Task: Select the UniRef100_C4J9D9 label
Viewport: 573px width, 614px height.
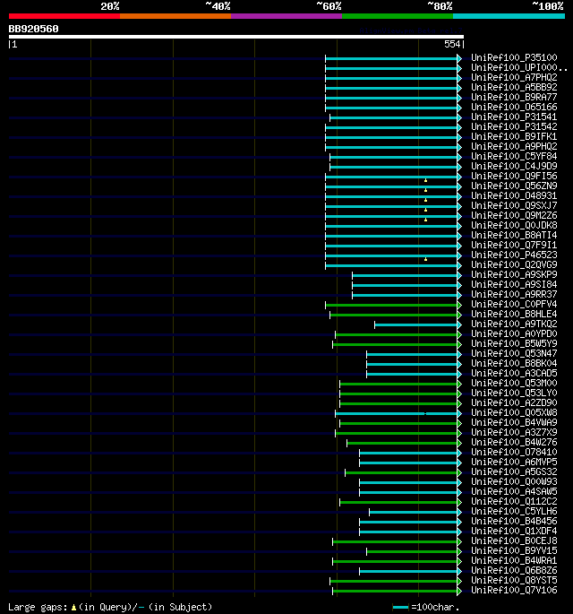Action: click(x=514, y=166)
